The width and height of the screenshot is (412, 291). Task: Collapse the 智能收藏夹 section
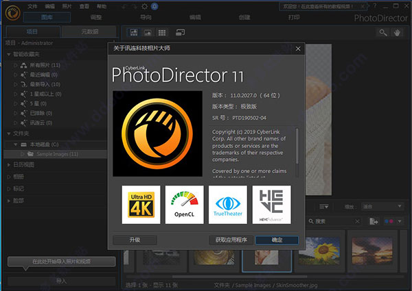click(9, 55)
